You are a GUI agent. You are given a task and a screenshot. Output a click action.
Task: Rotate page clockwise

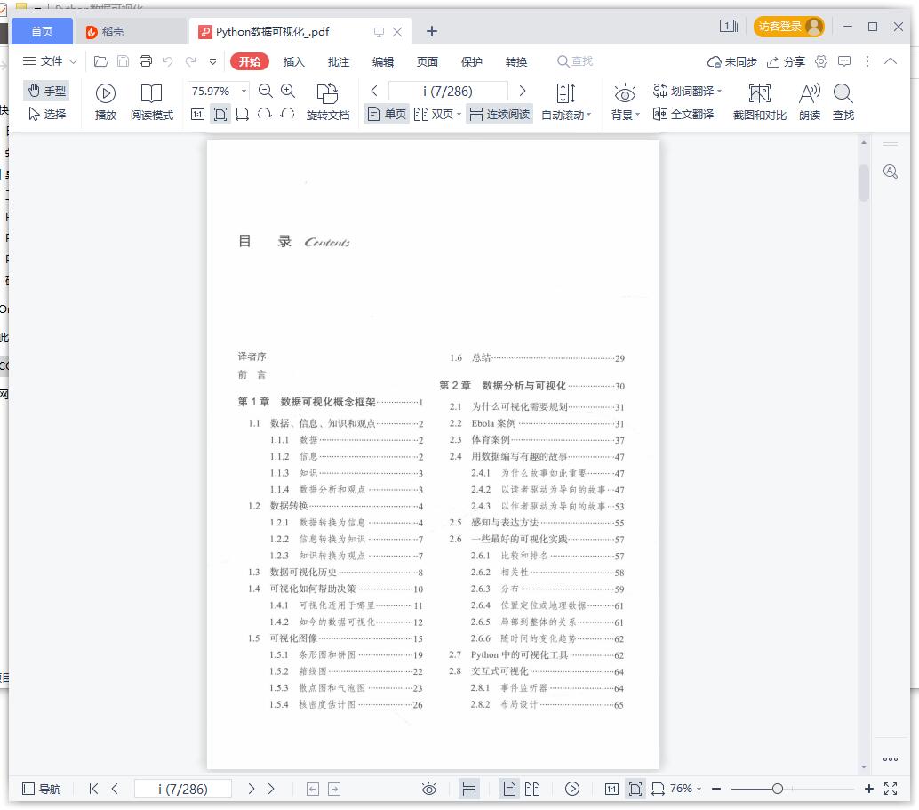tap(264, 114)
